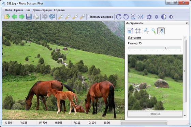
Task: Rotate image clockwise
Action: pos(119,17)
